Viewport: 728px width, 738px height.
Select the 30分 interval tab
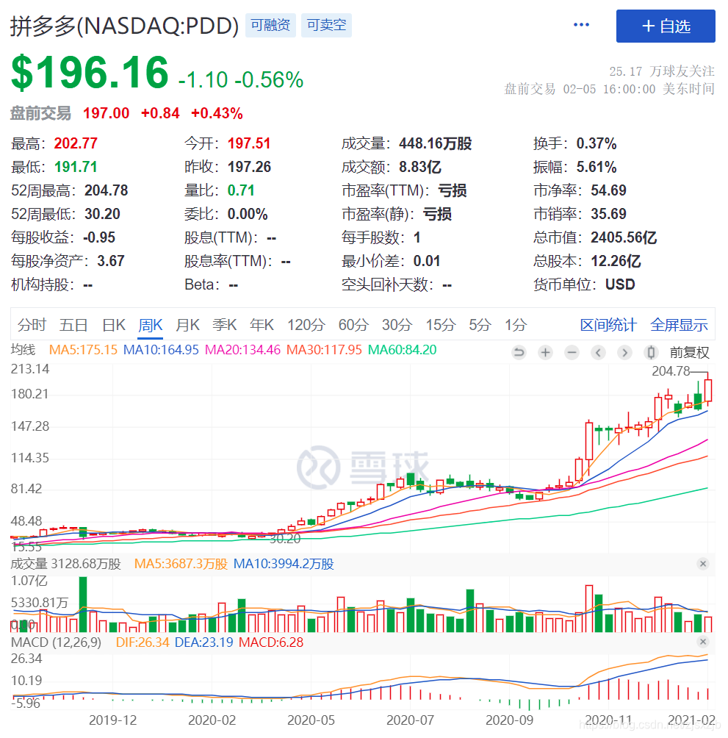pyautogui.click(x=397, y=325)
